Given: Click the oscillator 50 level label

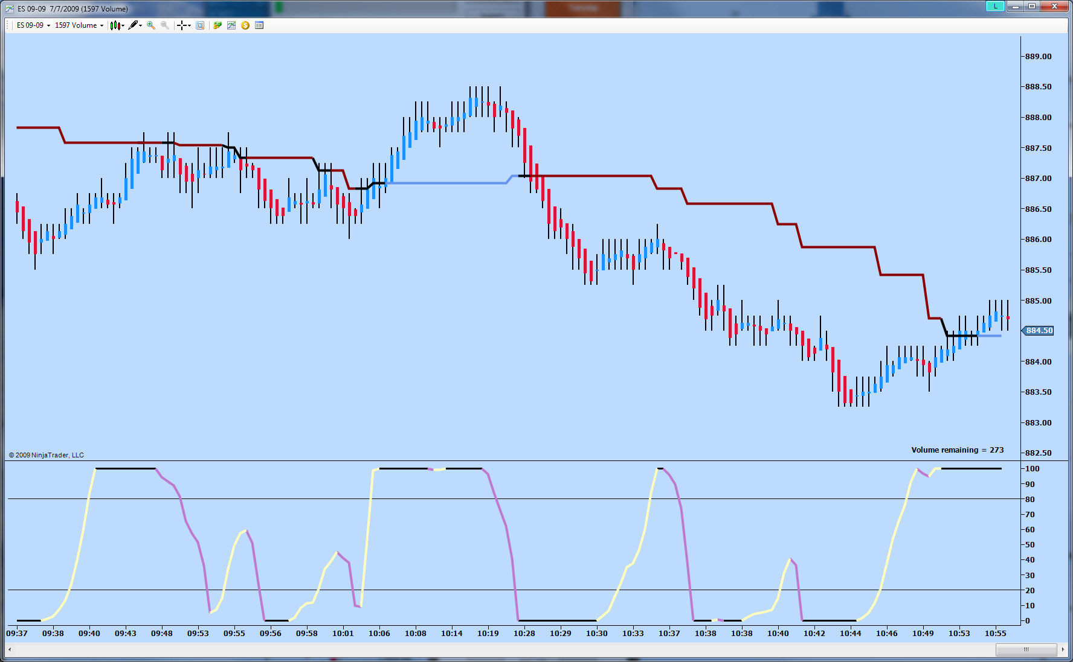Looking at the screenshot, I should tap(1030, 545).
